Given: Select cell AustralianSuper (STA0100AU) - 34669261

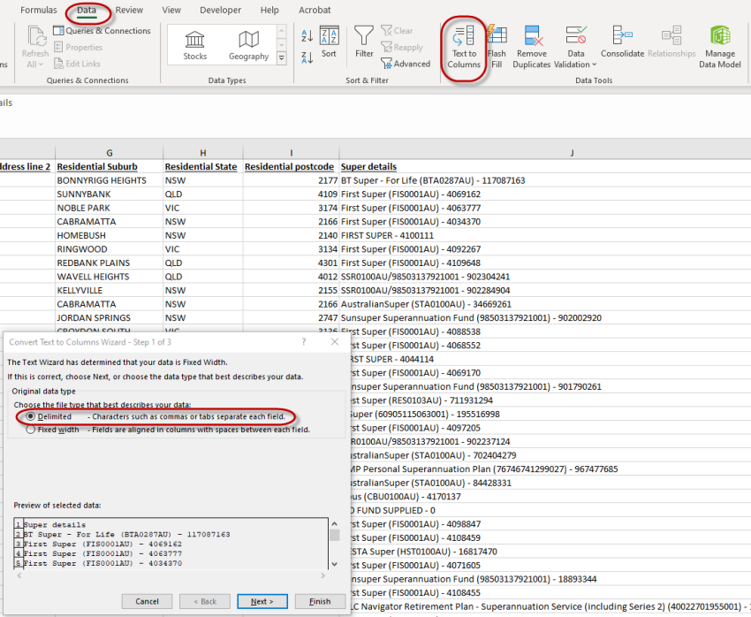Looking at the screenshot, I should (545, 304).
